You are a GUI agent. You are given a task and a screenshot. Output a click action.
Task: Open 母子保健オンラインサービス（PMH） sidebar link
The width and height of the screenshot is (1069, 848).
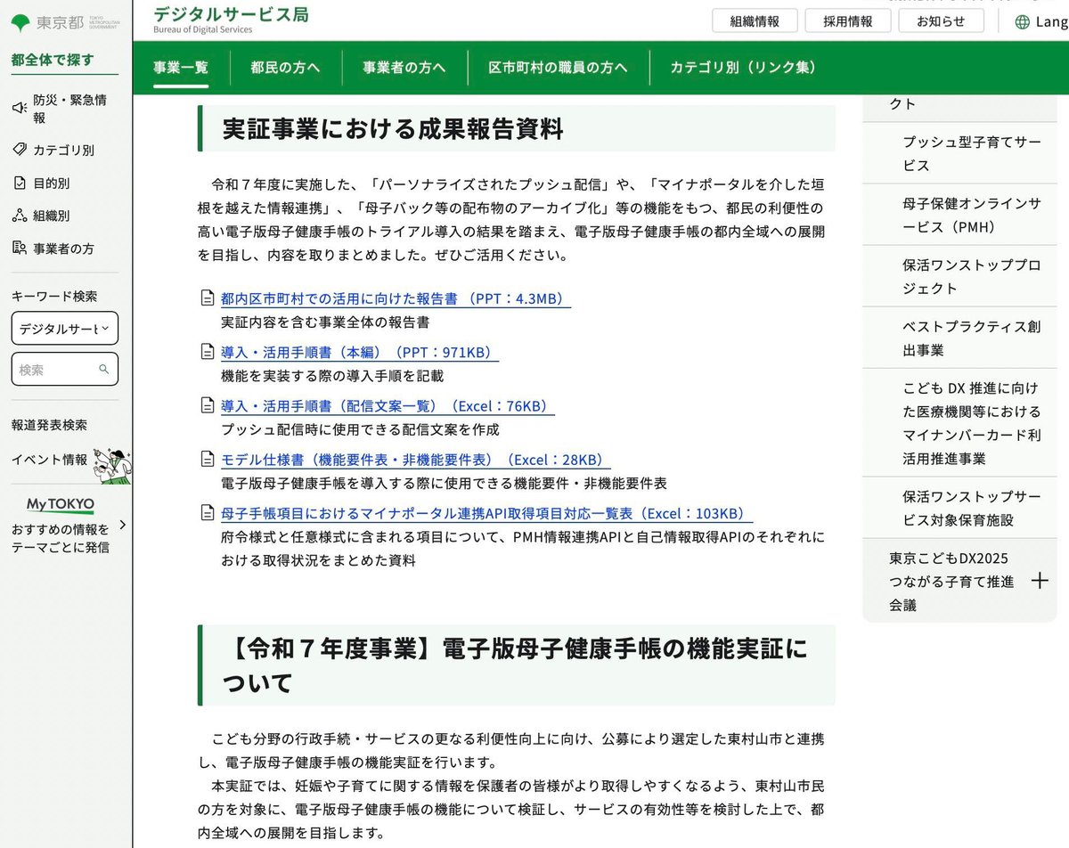[x=972, y=215]
